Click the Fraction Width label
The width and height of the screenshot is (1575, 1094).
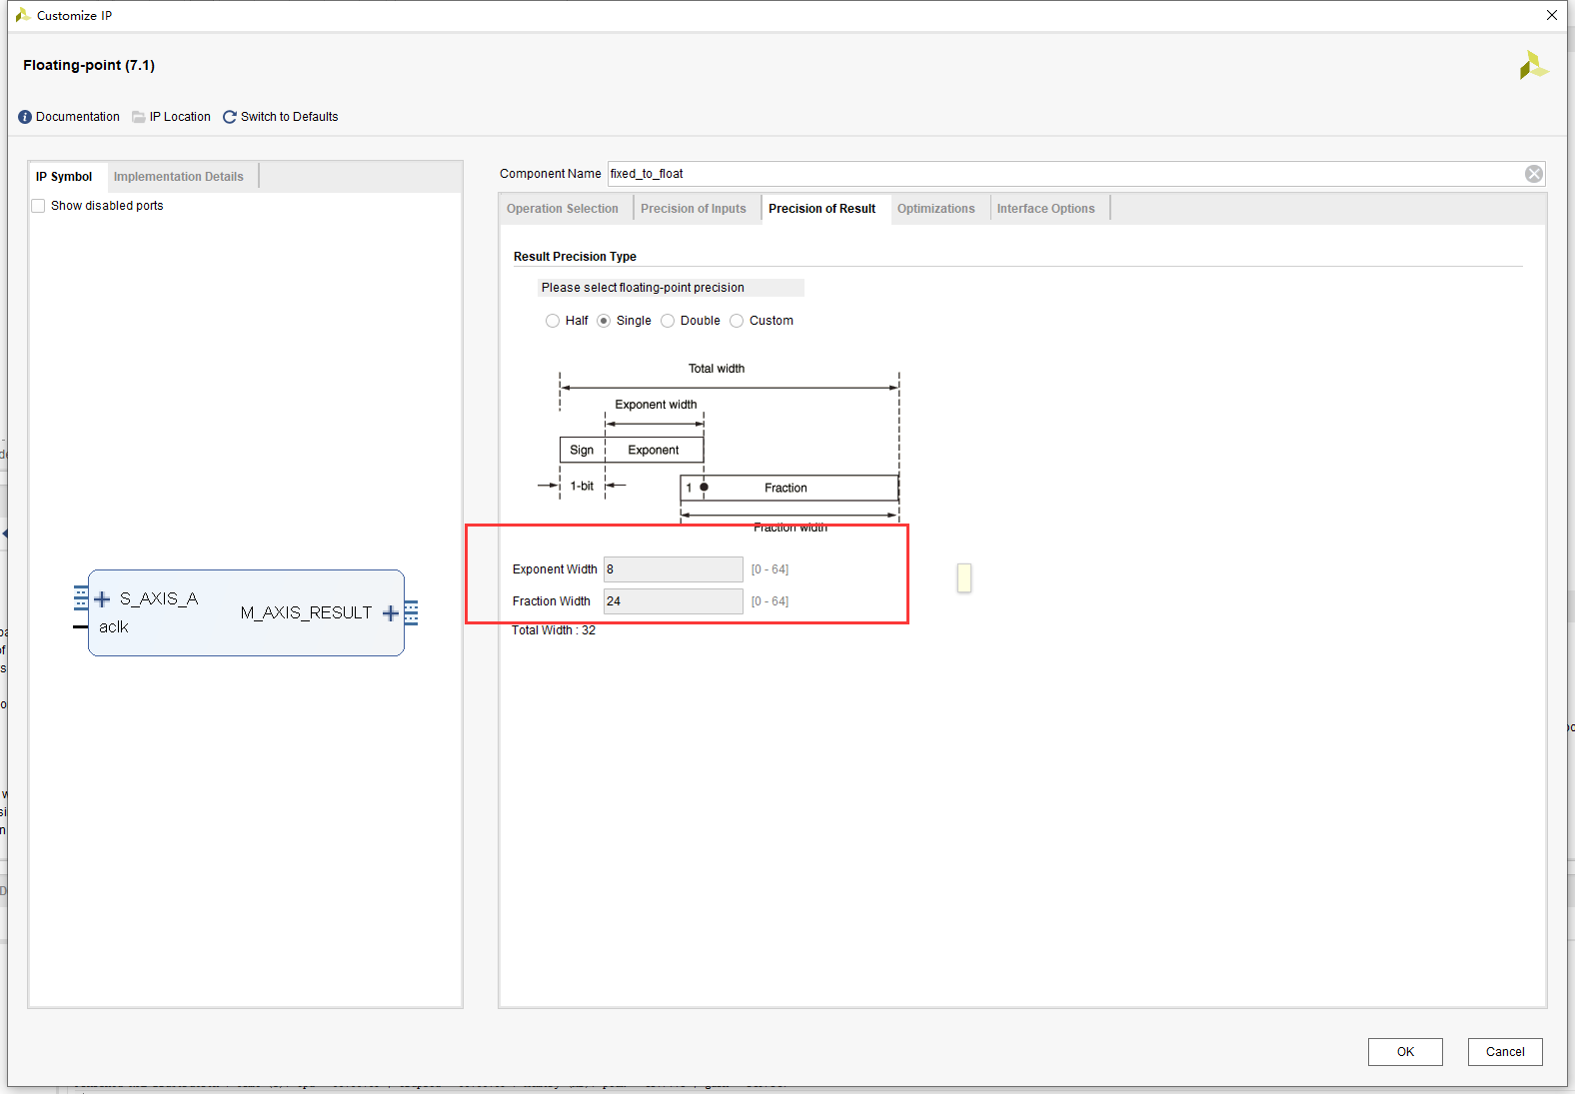[x=552, y=601]
